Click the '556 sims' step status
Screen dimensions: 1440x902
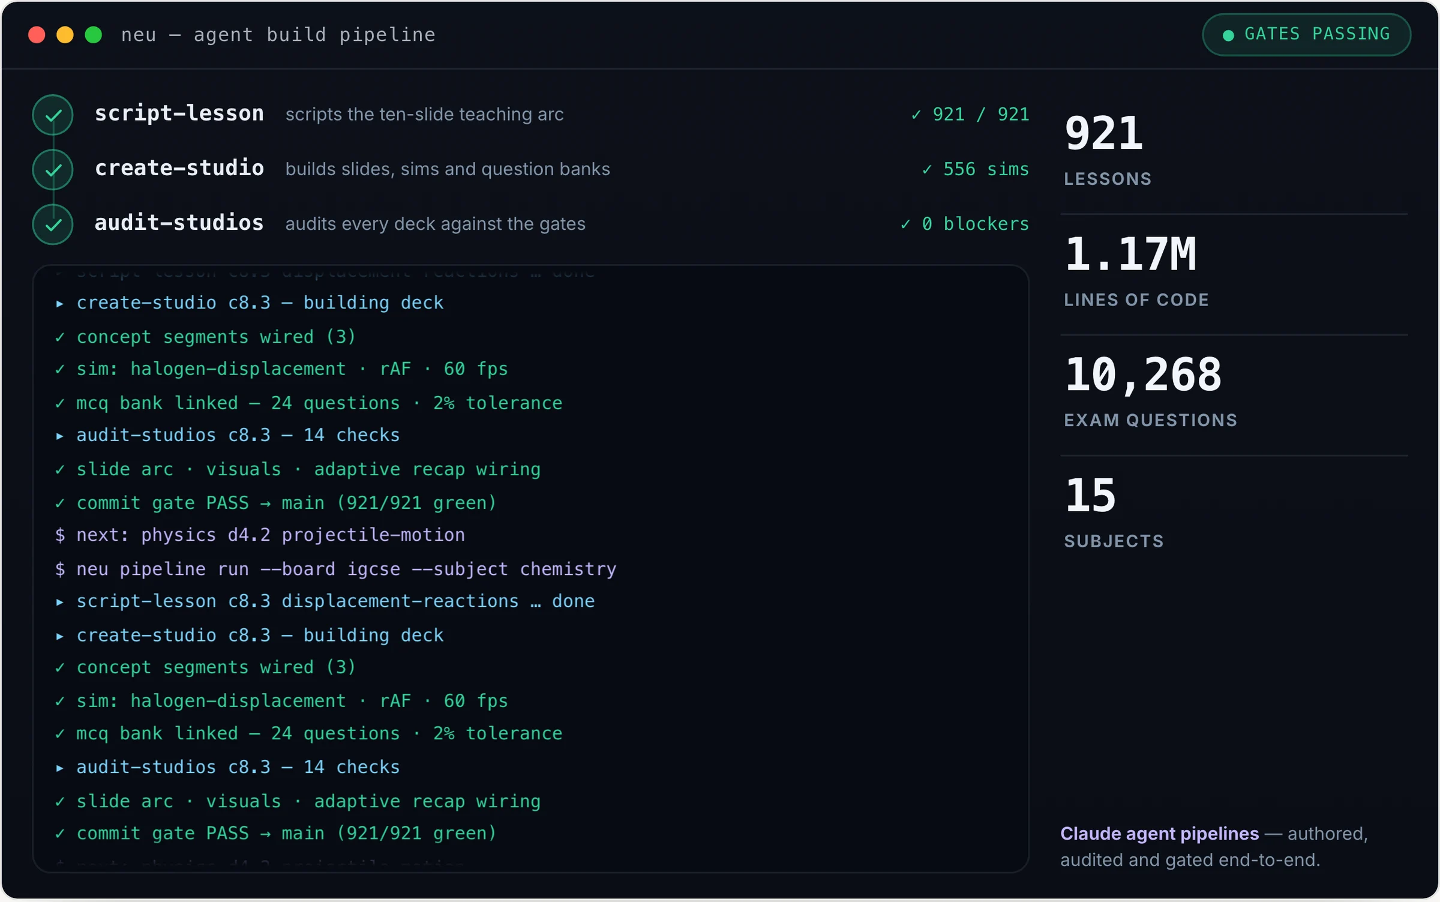pyautogui.click(x=975, y=169)
